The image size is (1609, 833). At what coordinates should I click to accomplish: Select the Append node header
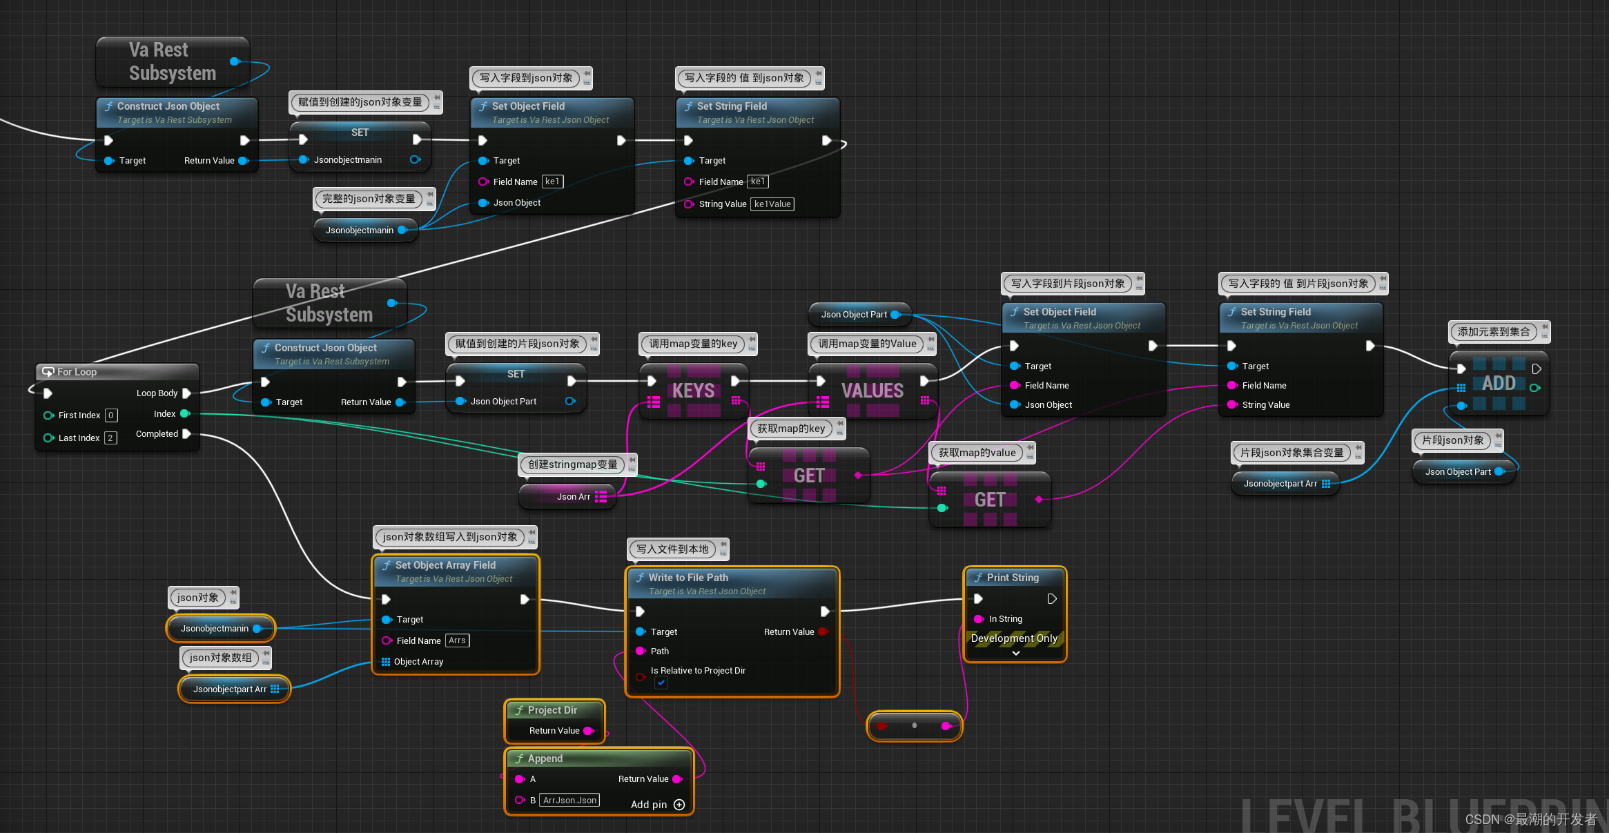[598, 758]
